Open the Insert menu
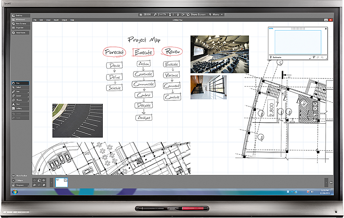 [56, 20]
